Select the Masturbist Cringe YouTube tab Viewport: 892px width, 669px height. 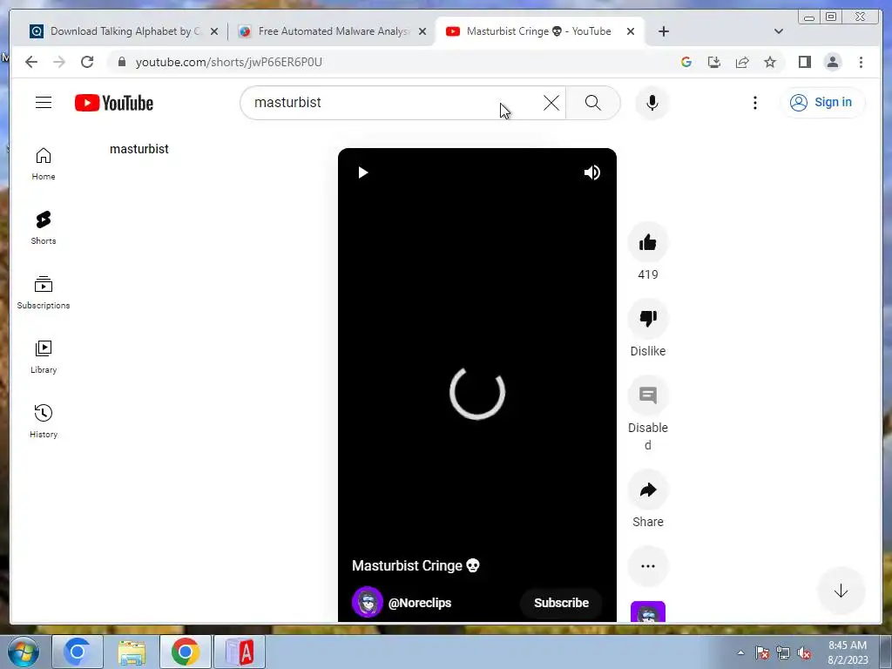538,31
